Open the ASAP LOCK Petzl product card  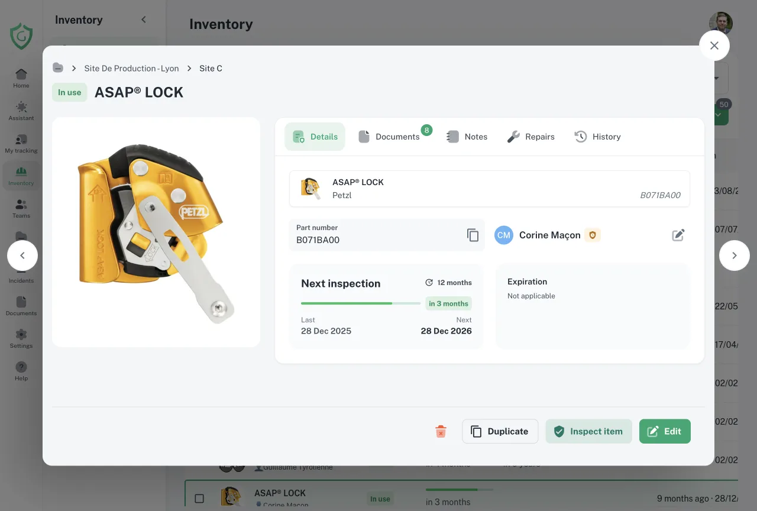pos(490,189)
